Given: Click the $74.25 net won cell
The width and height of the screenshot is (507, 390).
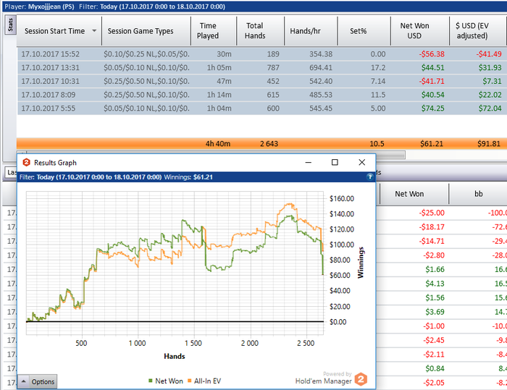Looking at the screenshot, I should pos(432,109).
